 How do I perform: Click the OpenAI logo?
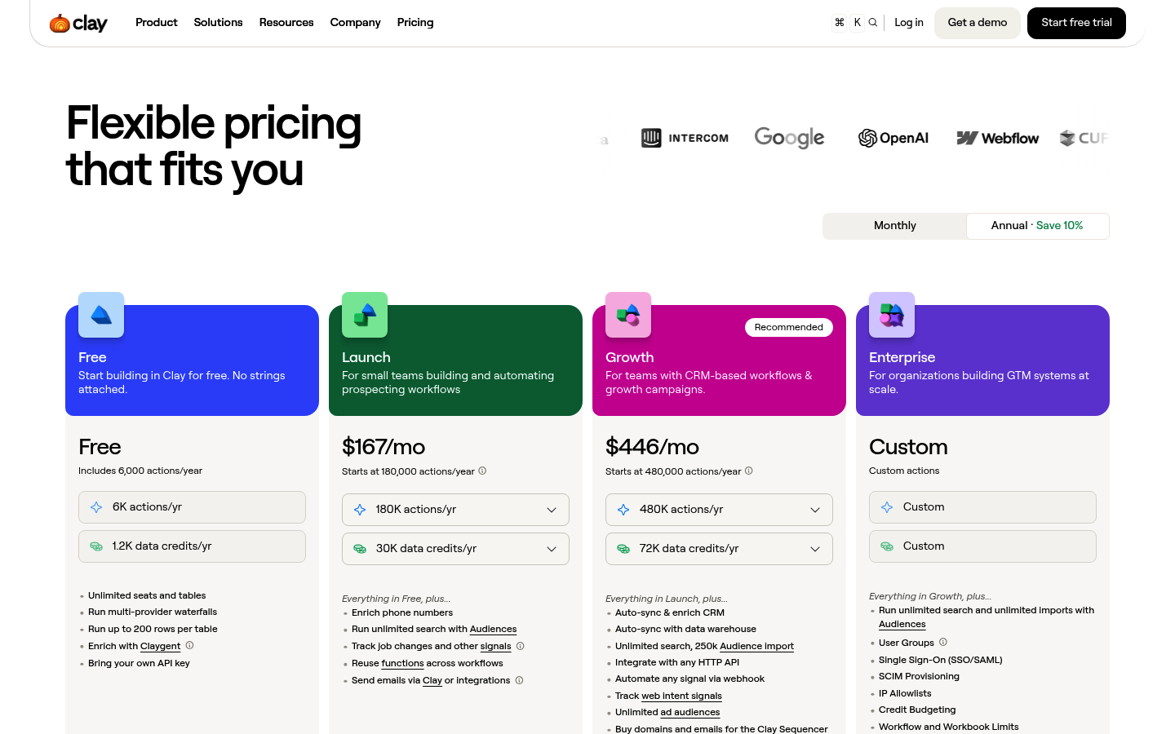pos(893,138)
